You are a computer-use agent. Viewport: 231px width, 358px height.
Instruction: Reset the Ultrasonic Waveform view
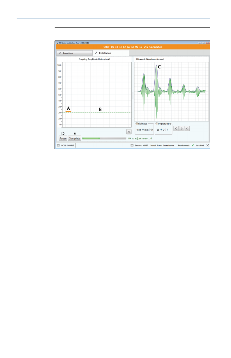(187, 129)
